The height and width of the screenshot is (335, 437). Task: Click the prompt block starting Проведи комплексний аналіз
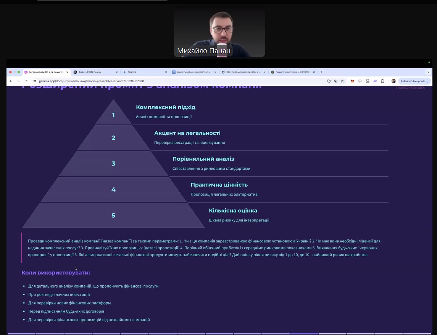point(204,248)
